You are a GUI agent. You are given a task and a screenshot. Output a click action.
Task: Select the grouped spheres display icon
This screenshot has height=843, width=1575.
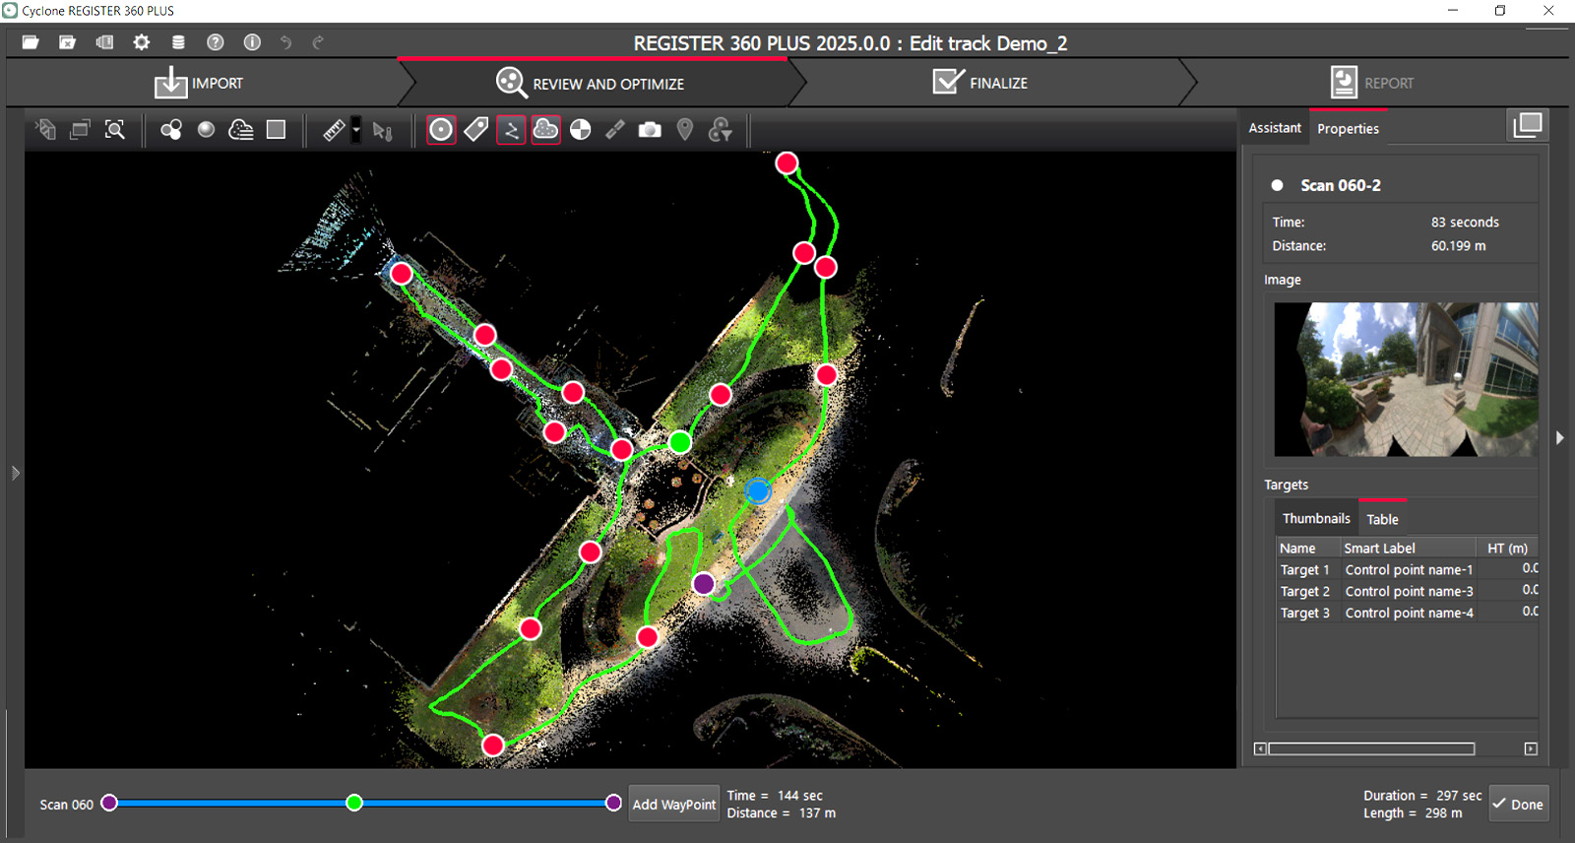[171, 129]
